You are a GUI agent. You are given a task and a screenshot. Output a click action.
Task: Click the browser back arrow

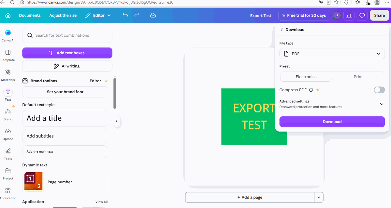(3, 2)
